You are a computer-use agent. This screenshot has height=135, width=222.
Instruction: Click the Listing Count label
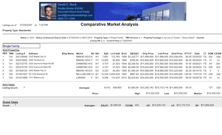pos(11,88)
